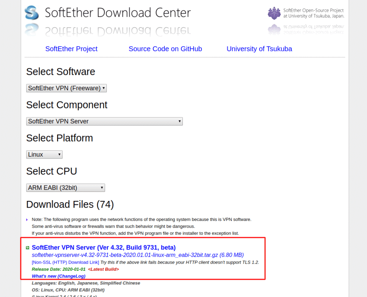Viewport: 367px width, 297px height.
Task: Download SoftEther VPN Server Ver 4.32 Build 9731
Action: tap(104, 247)
